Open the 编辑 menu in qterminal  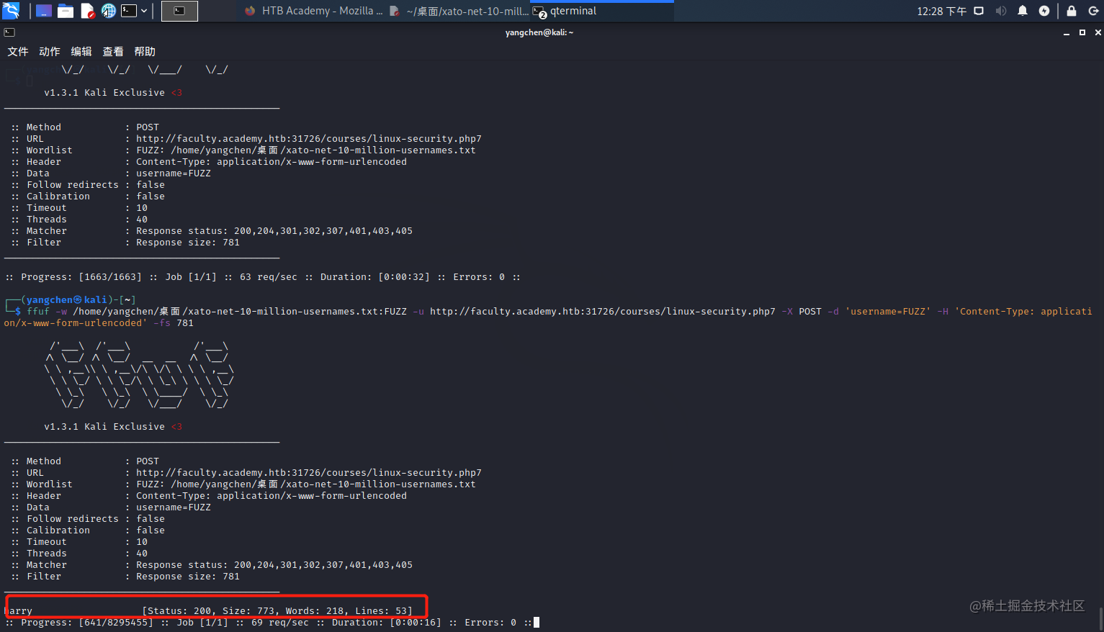pyautogui.click(x=81, y=51)
